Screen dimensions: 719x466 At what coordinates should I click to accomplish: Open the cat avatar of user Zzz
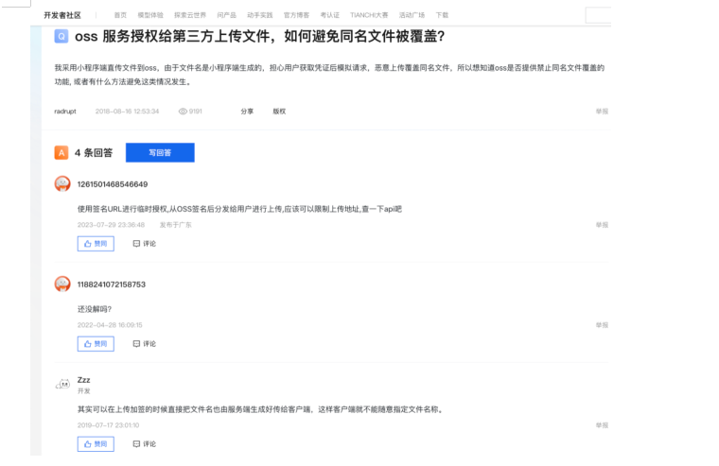[62, 384]
